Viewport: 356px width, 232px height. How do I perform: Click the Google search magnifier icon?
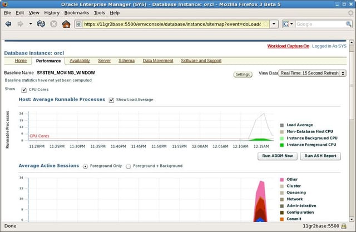pyautogui.click(x=349, y=24)
